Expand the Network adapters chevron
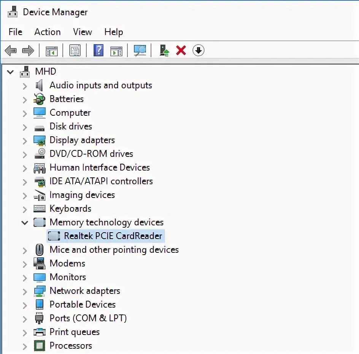This screenshot has height=354, width=359. (x=25, y=292)
